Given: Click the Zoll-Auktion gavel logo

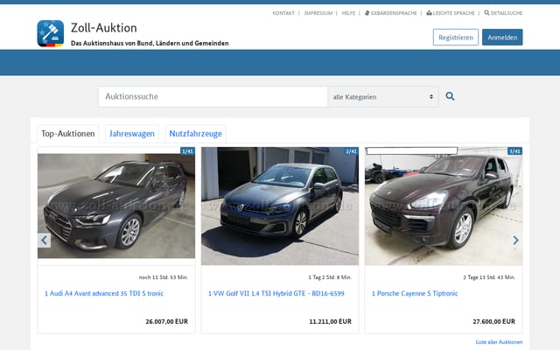Looking at the screenshot, I should pos(51,33).
